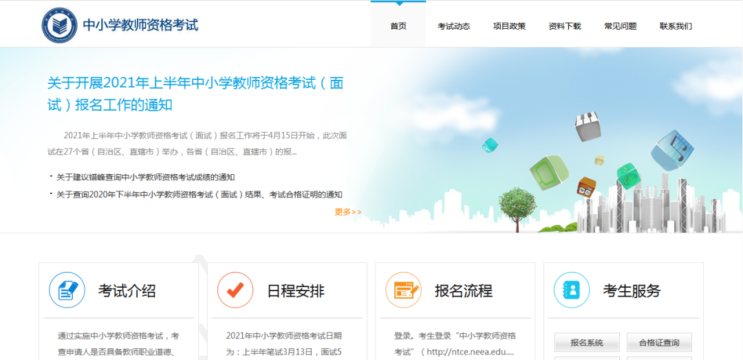Screen dimensions: 743x360
Task: Select the 报名流程 orange form icon
Action: (403, 290)
